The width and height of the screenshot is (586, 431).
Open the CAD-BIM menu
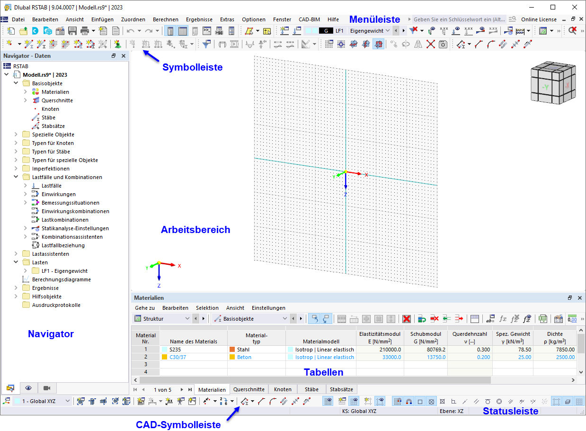coord(309,19)
